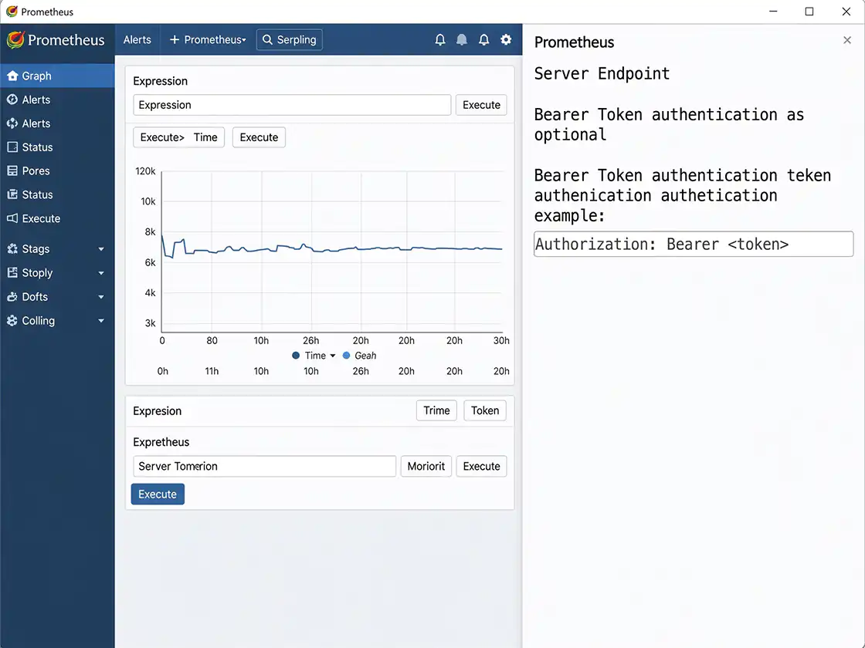The image size is (865, 648).
Task: Toggle the light blue Geah legend marker
Action: click(x=347, y=356)
